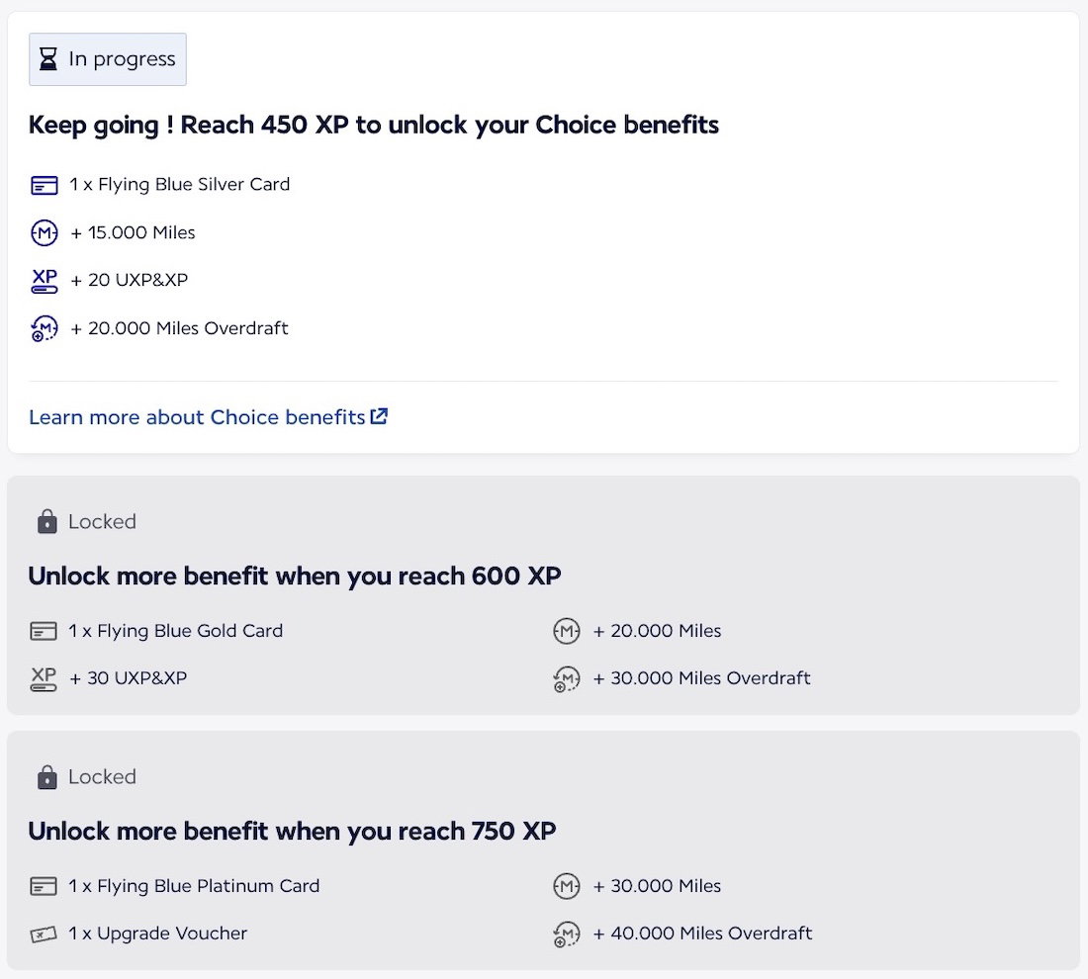Viewport: 1088px width, 979px height.
Task: Click the + 30.000 Miles Overdraft text
Action: [701, 678]
